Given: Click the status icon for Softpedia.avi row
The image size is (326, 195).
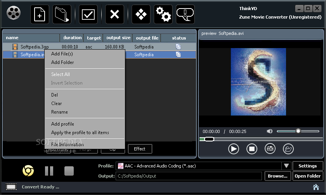Looking at the screenshot, I should click(178, 54).
